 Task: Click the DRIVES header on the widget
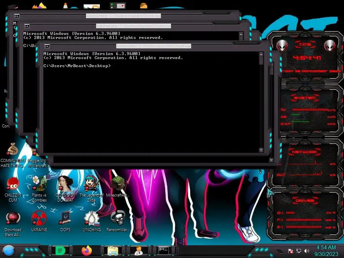tap(305, 201)
